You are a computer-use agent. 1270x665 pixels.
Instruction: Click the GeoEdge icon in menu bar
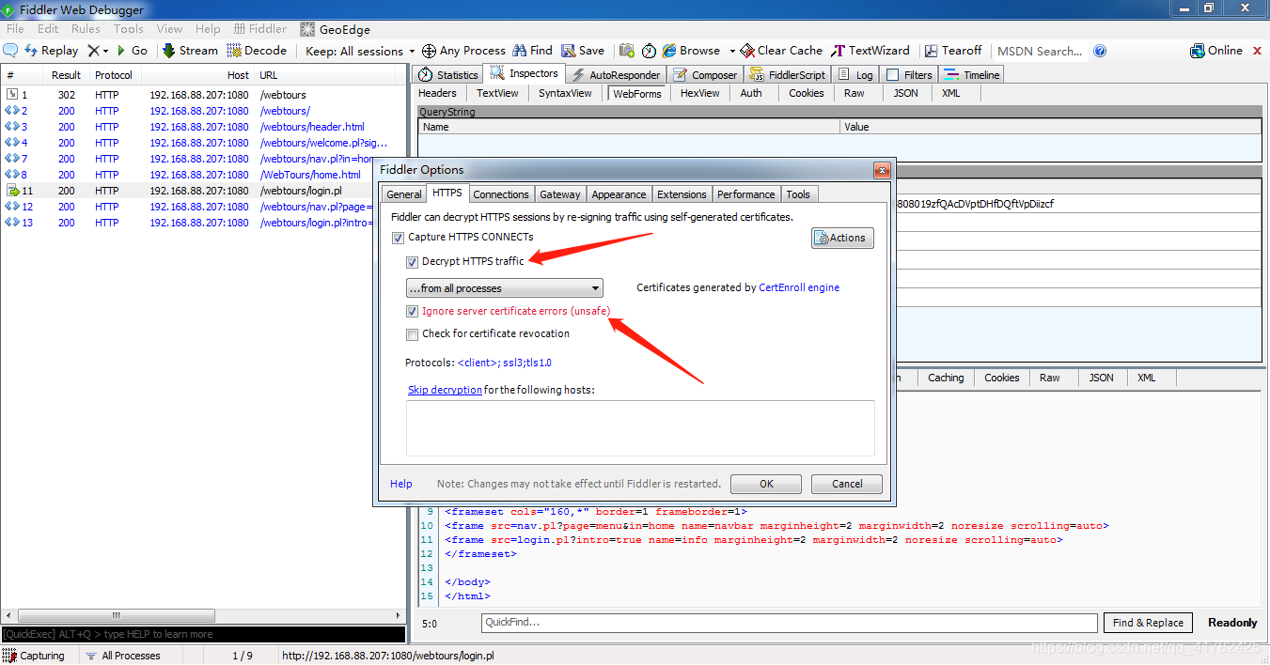point(307,29)
